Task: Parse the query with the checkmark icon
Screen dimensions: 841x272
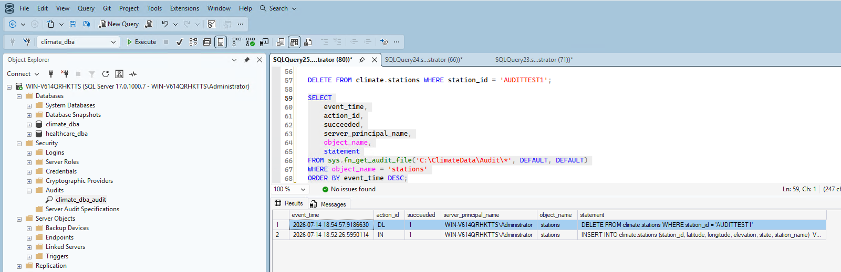Action: [x=179, y=42]
